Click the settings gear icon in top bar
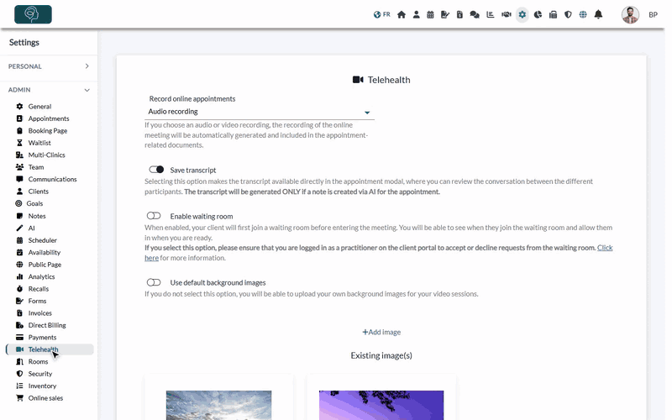 point(522,14)
